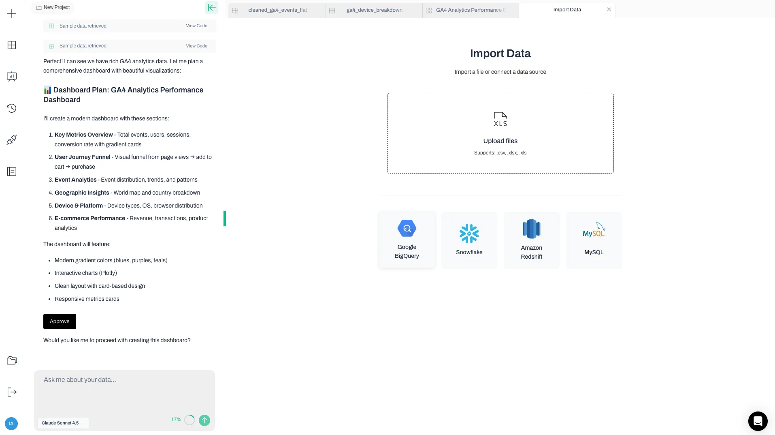This screenshot has width=775, height=435.
Task: Open the notebook icon in sidebar
Action: pyautogui.click(x=11, y=171)
